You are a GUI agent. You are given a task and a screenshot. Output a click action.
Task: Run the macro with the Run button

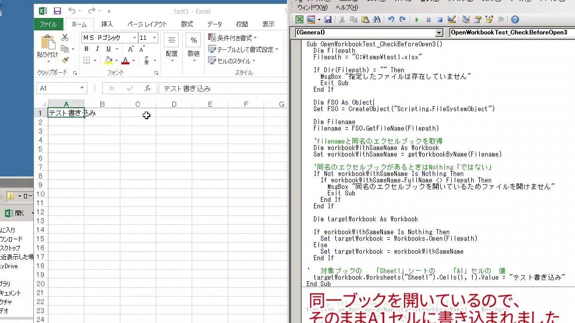pyautogui.click(x=417, y=20)
